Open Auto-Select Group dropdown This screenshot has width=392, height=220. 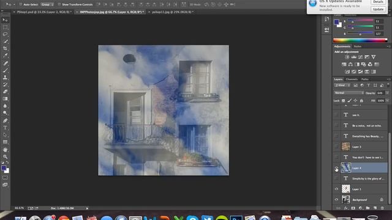pos(47,4)
